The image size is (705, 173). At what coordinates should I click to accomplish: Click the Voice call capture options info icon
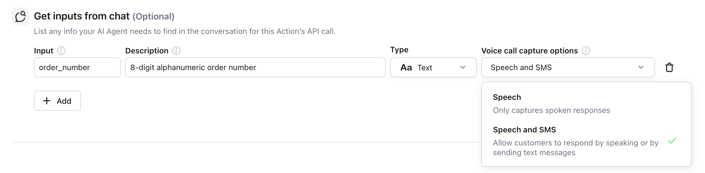586,51
